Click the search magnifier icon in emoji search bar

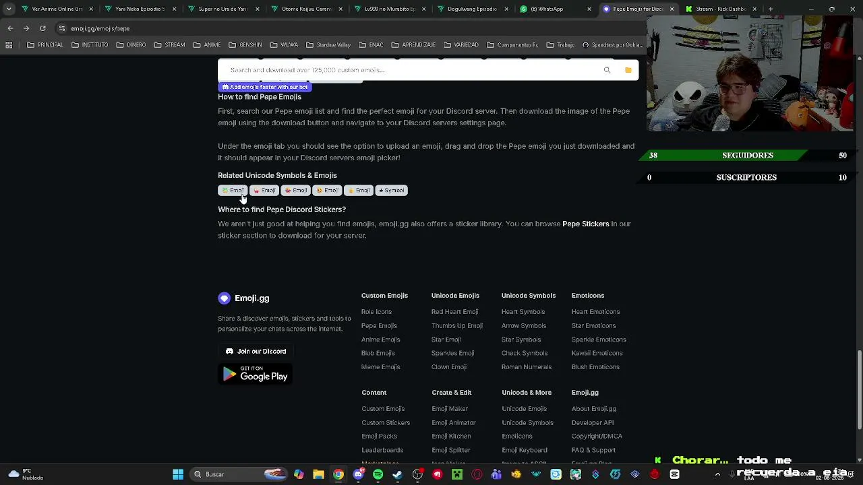(607, 70)
